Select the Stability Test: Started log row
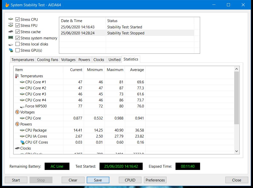The height and width of the screenshot is (188, 253). point(127,27)
